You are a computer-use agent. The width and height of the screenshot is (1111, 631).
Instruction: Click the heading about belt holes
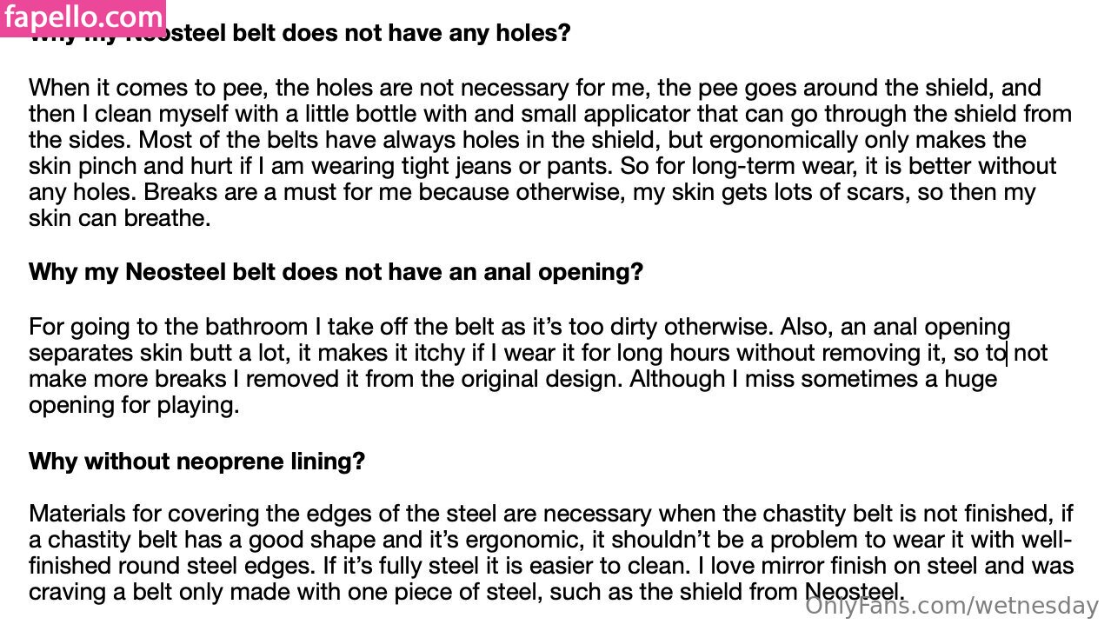click(x=348, y=35)
